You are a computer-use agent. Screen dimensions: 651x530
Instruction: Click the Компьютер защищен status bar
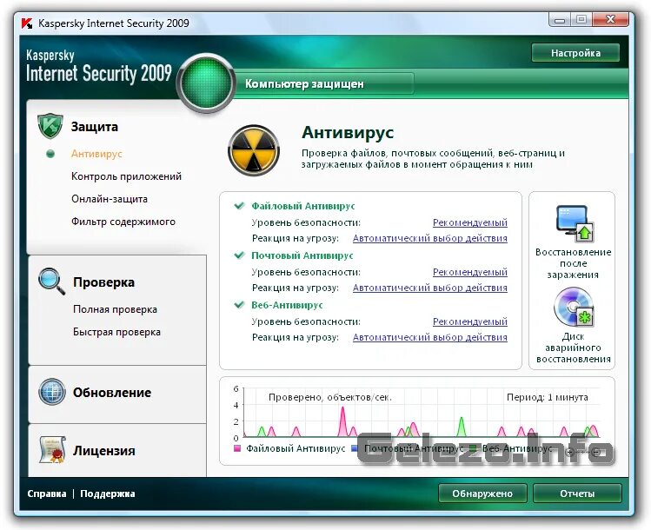324,83
